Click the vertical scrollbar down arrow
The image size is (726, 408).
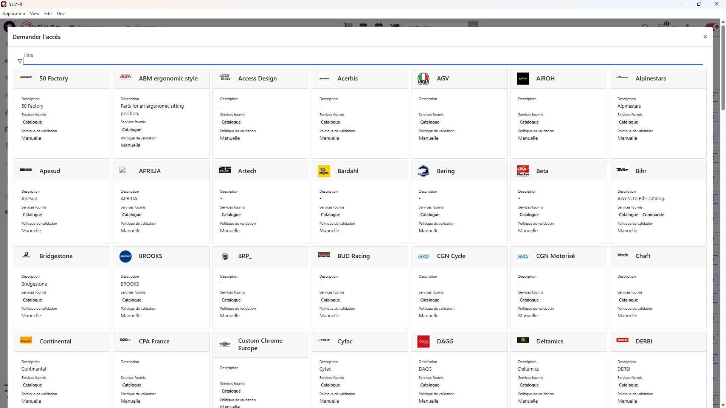(x=723, y=405)
